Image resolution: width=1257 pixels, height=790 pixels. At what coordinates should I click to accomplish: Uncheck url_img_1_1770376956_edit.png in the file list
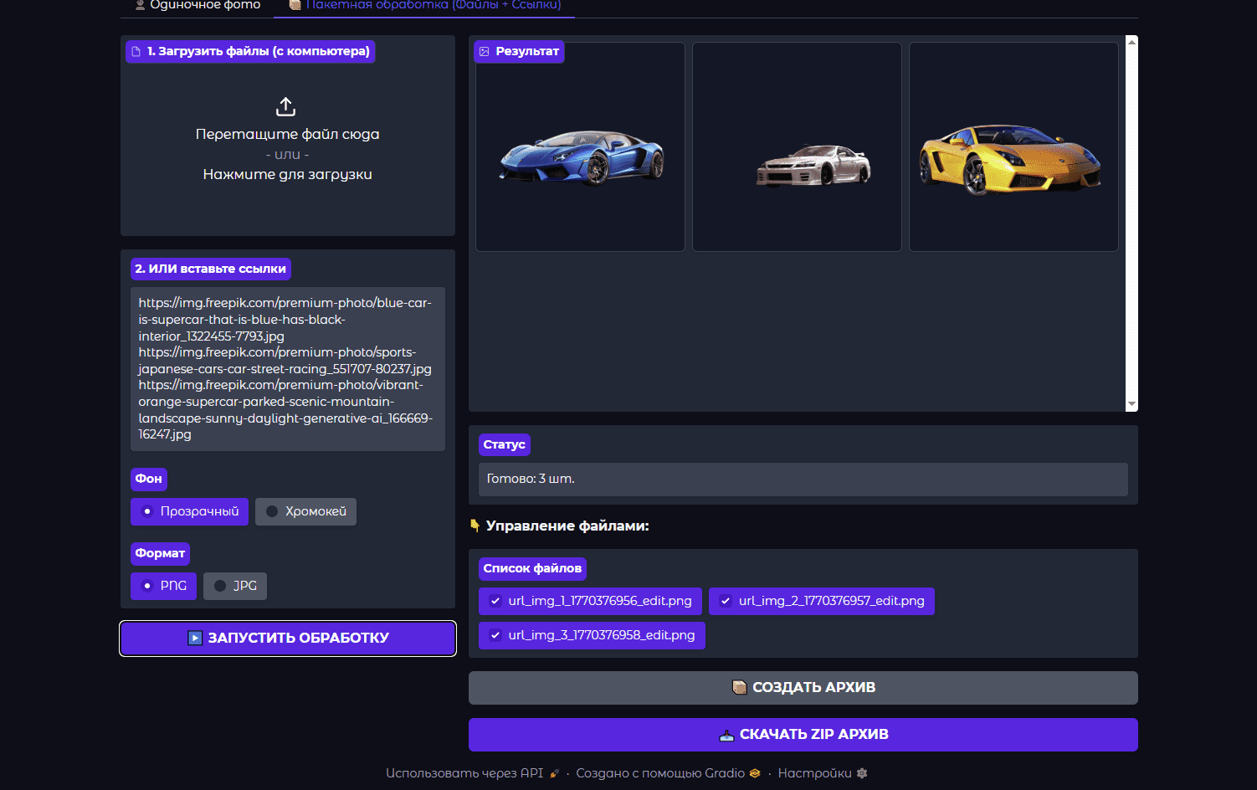click(495, 601)
